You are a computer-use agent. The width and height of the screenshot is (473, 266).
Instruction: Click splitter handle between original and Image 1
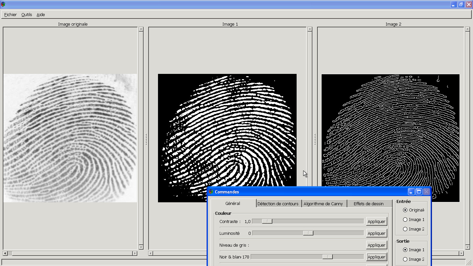coord(146,139)
